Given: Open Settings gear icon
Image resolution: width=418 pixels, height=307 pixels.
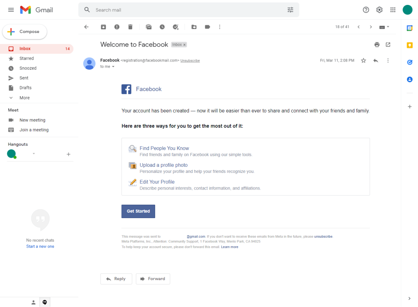Looking at the screenshot, I should point(379,10).
